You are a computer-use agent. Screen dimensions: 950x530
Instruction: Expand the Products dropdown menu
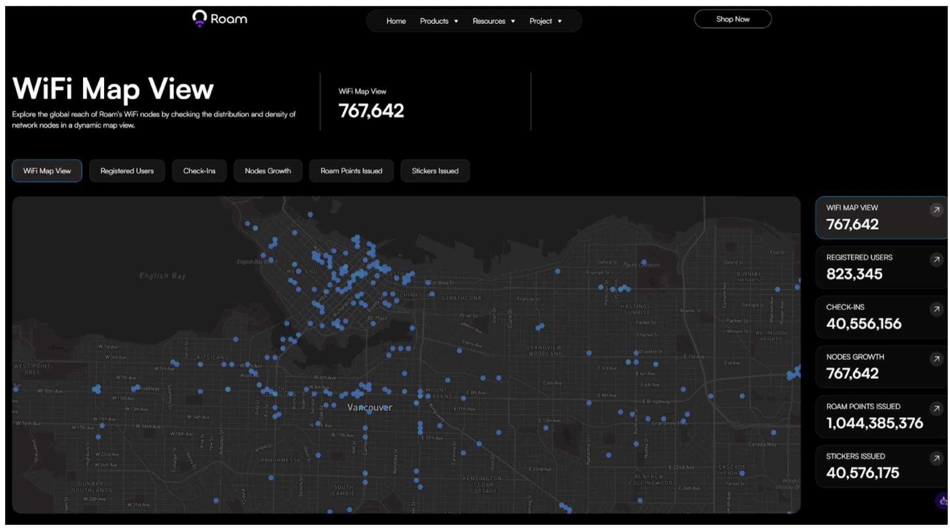tap(439, 21)
